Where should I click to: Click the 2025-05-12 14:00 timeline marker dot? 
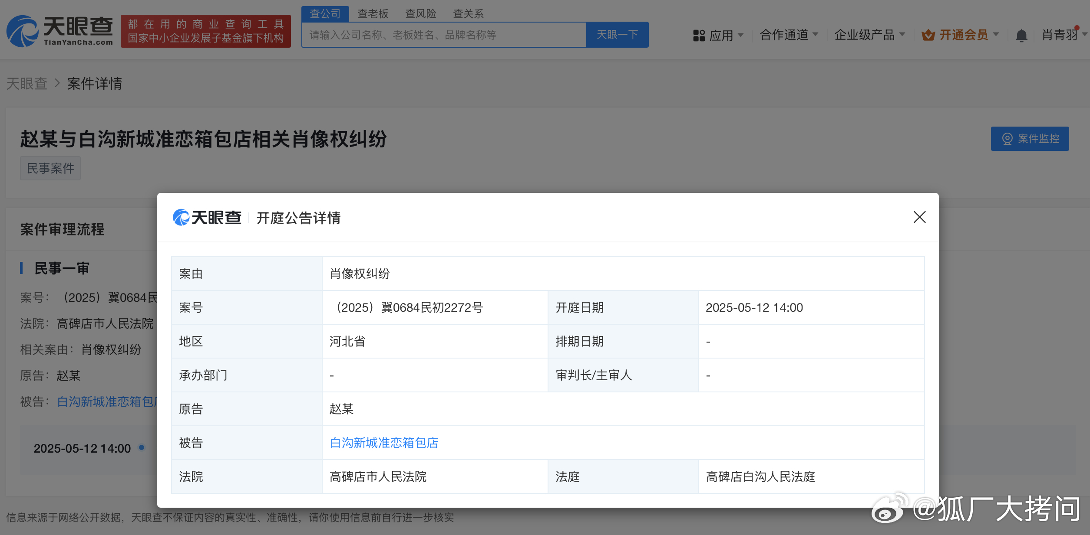(x=141, y=447)
